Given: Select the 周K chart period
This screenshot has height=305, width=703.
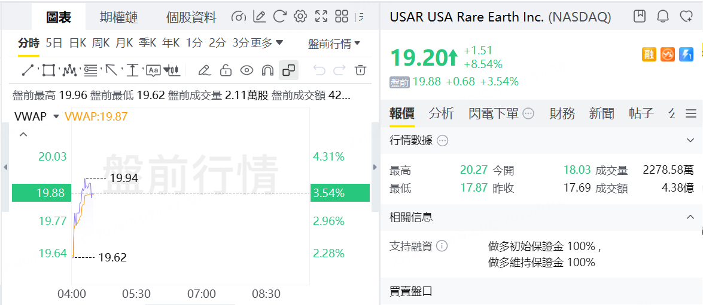Looking at the screenshot, I should pos(101,44).
